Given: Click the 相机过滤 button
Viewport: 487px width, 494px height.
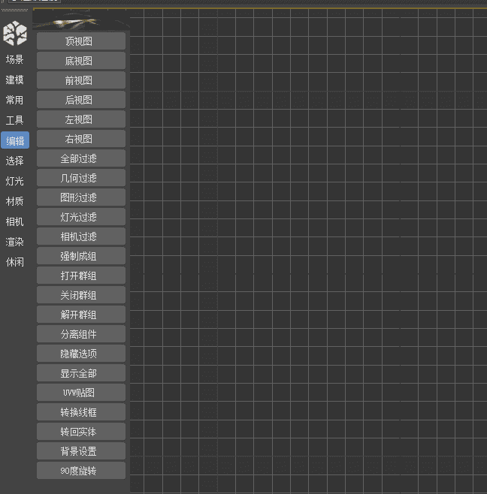Looking at the screenshot, I should (x=80, y=236).
